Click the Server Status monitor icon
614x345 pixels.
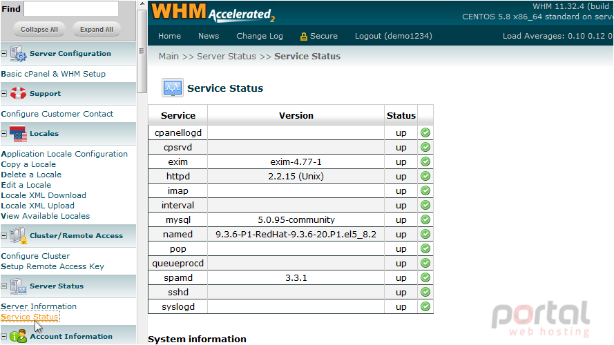click(x=18, y=286)
